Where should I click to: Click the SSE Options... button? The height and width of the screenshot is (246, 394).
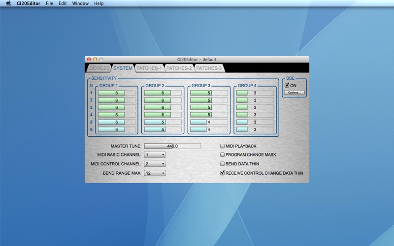coord(294,92)
